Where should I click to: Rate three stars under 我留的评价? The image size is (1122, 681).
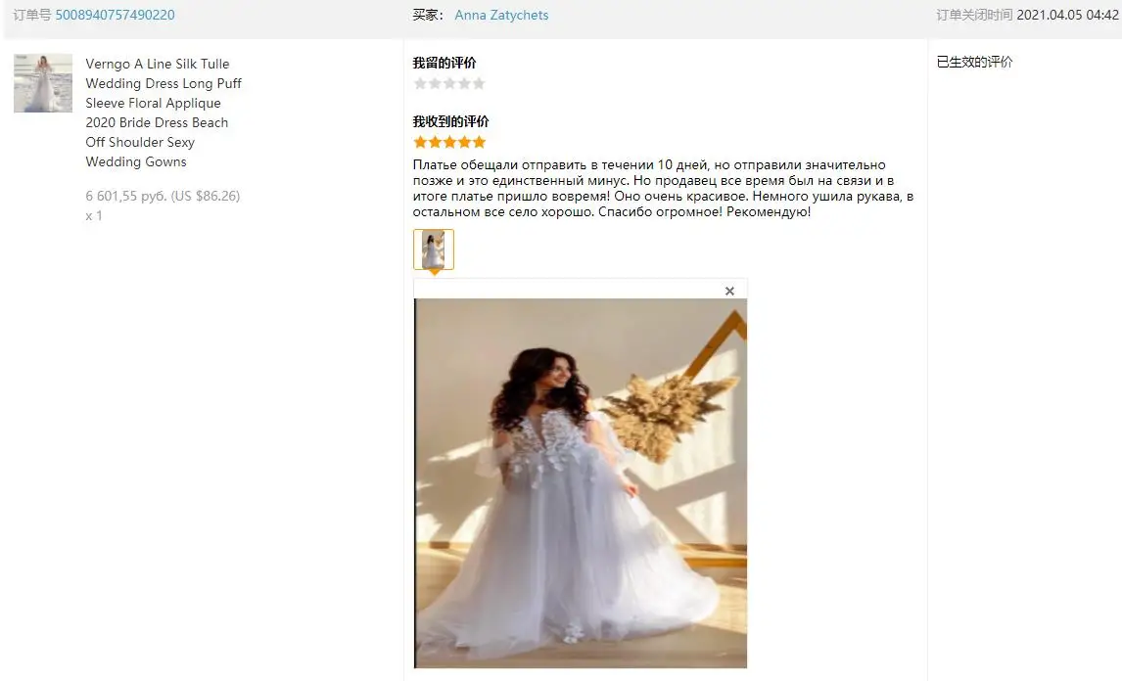pyautogui.click(x=449, y=84)
